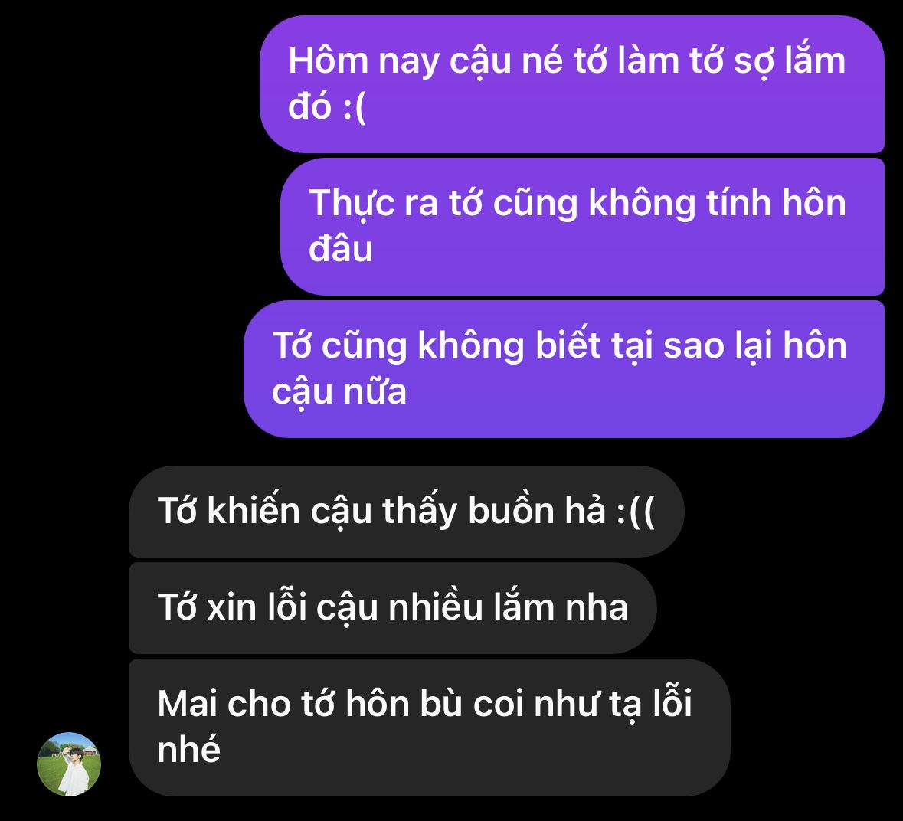Select the message 'Tớ xin lỗi cậu nhiều lắm nha'

pos(393,608)
